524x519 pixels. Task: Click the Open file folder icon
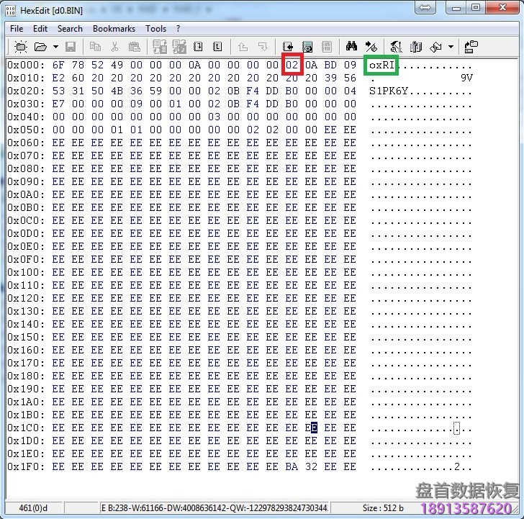(40, 47)
